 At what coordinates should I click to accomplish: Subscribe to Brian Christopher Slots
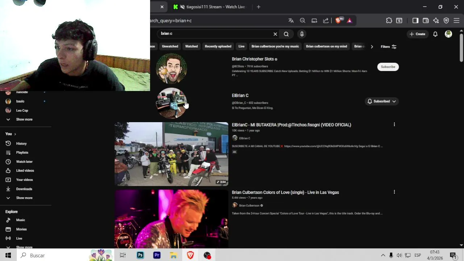click(x=388, y=67)
